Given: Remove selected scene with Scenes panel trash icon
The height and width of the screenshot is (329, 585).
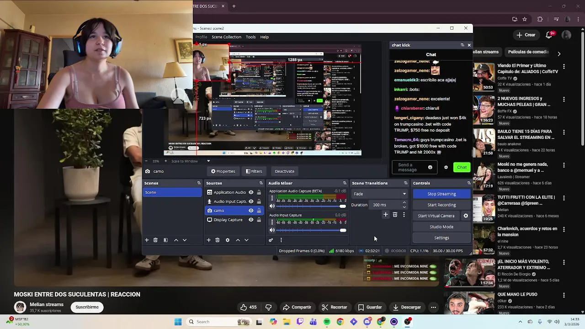Looking at the screenshot, I should tap(155, 240).
